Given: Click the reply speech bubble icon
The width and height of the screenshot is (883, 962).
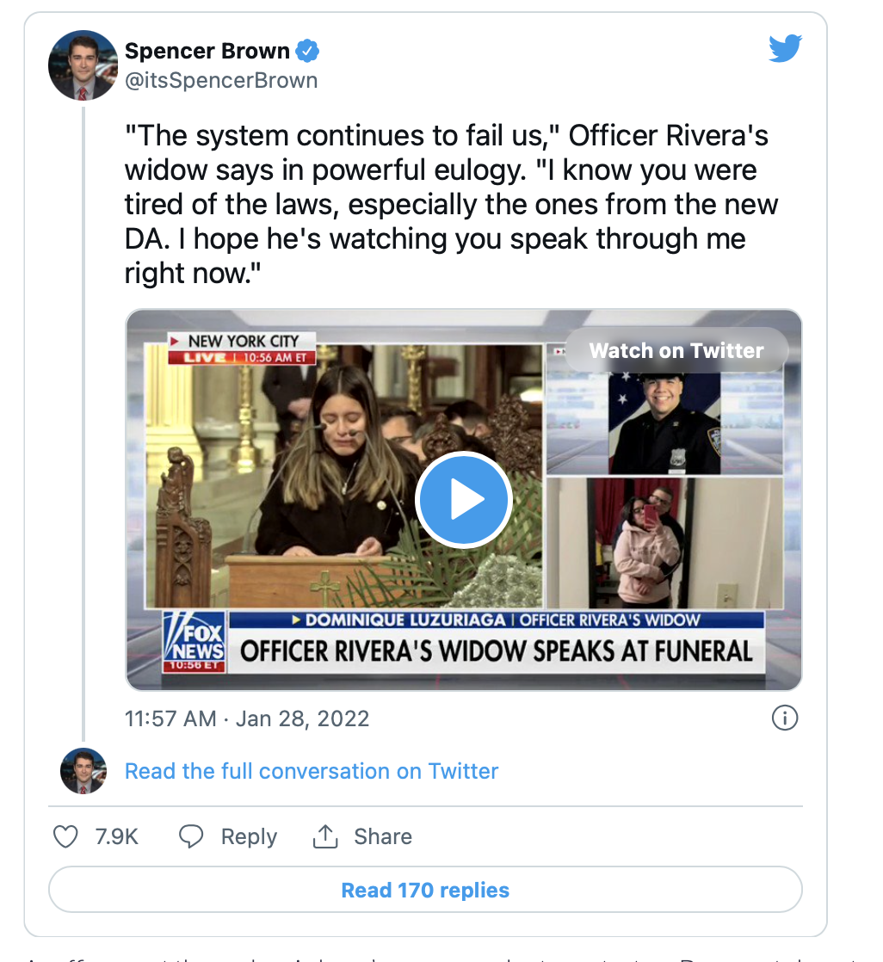Looking at the screenshot, I should coord(190,836).
